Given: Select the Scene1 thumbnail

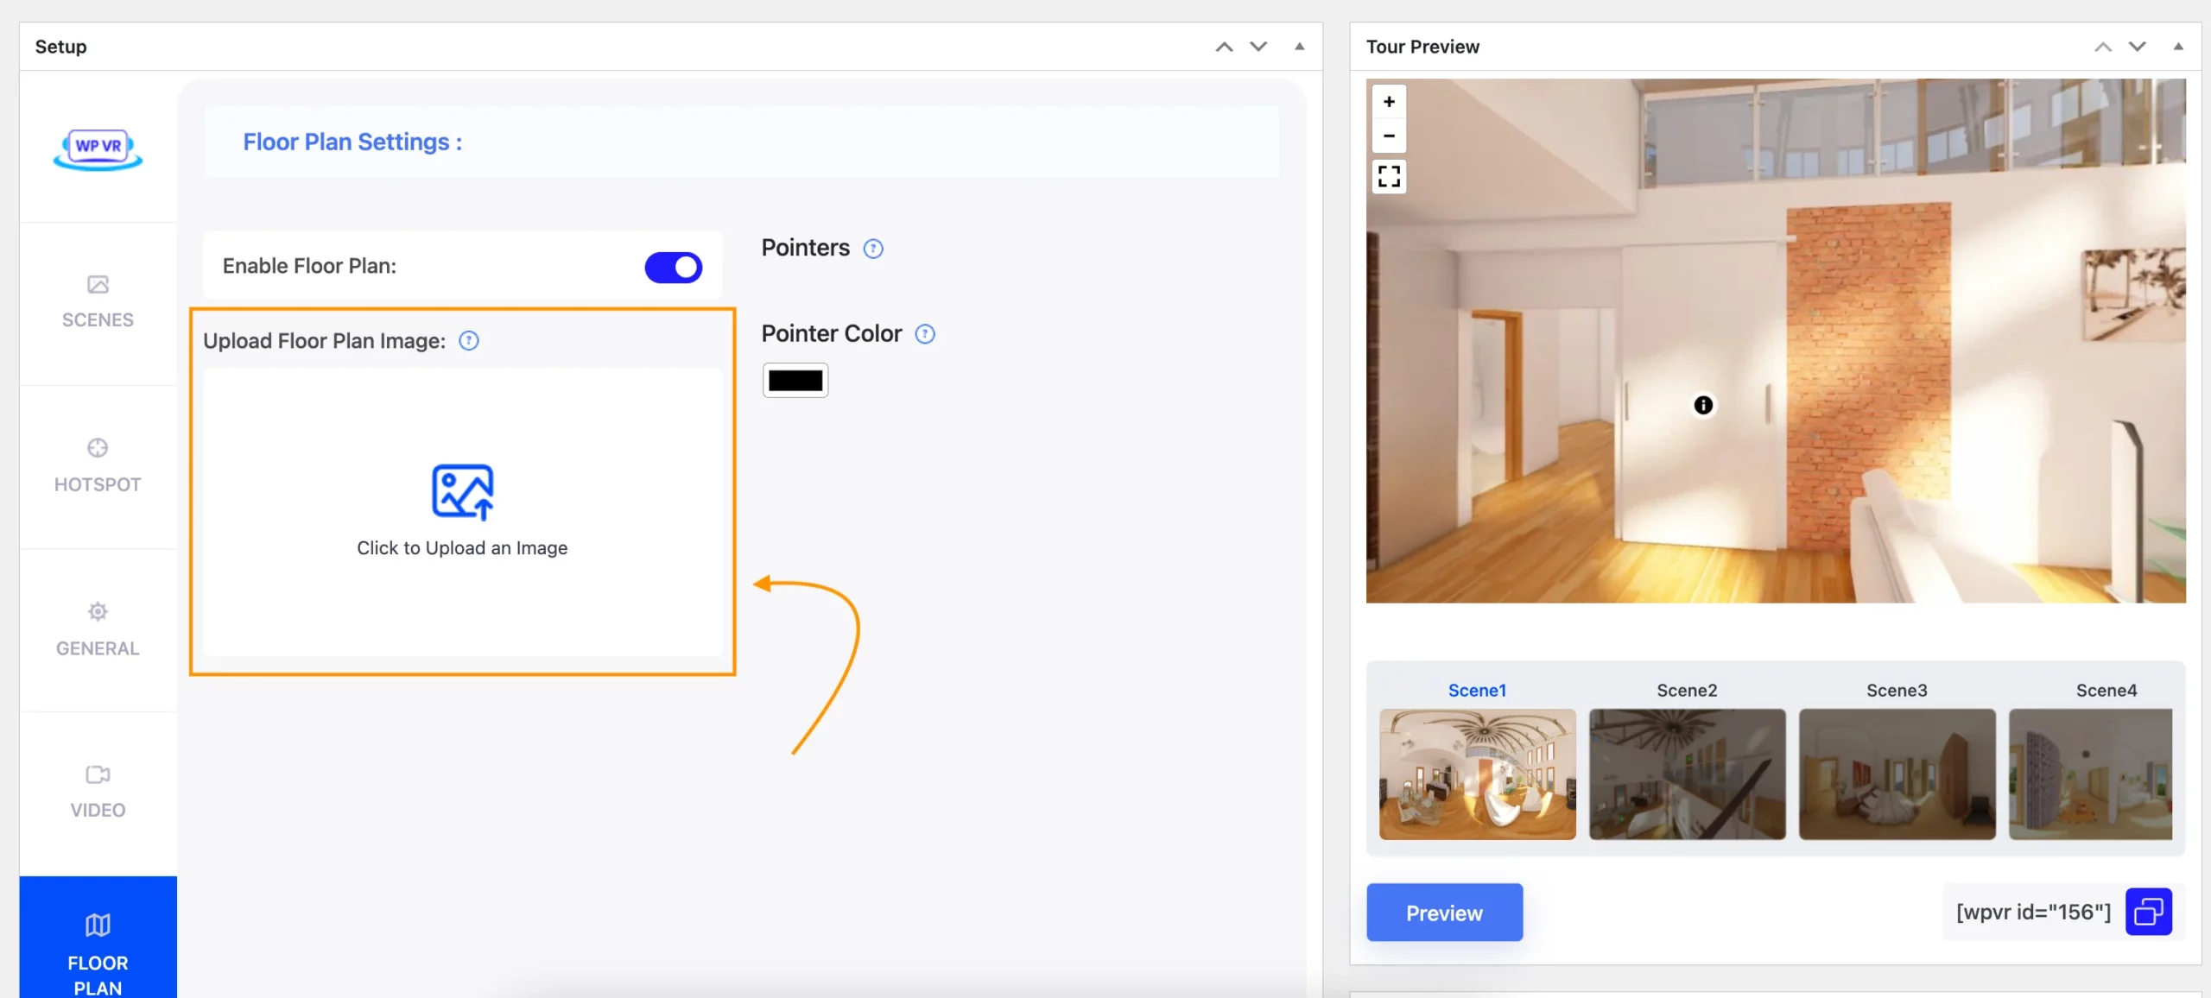Looking at the screenshot, I should coord(1477,774).
